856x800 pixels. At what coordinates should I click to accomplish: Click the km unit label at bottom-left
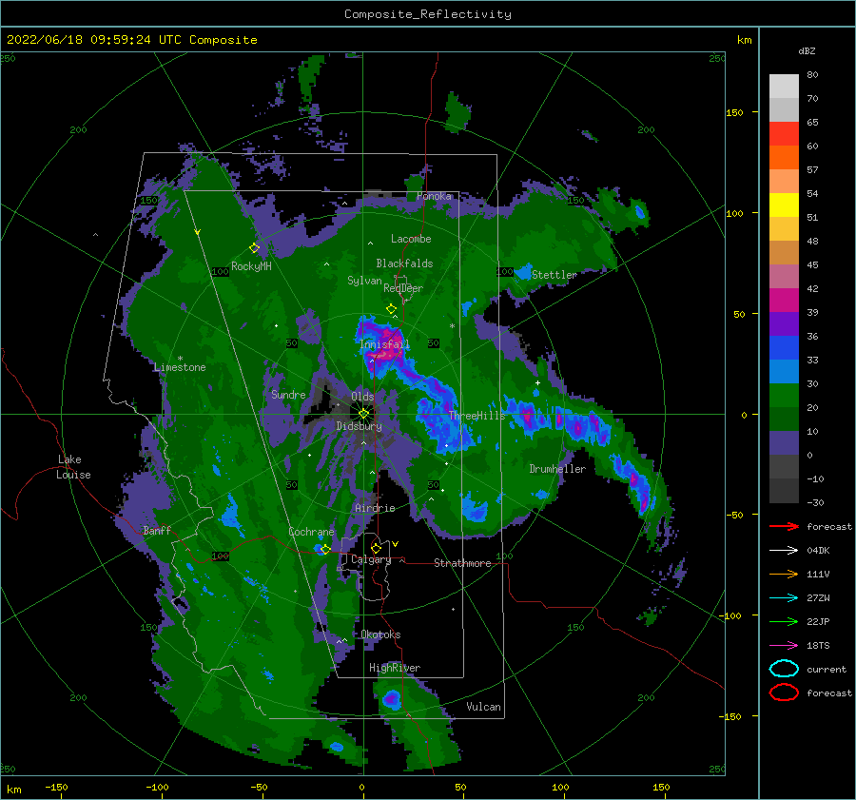point(14,790)
